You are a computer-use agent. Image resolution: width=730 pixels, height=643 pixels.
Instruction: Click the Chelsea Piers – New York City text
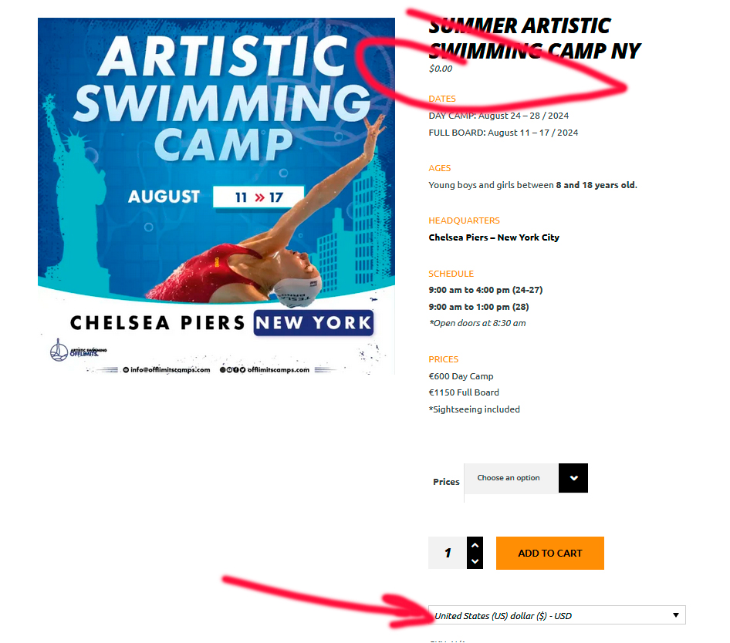coord(494,237)
